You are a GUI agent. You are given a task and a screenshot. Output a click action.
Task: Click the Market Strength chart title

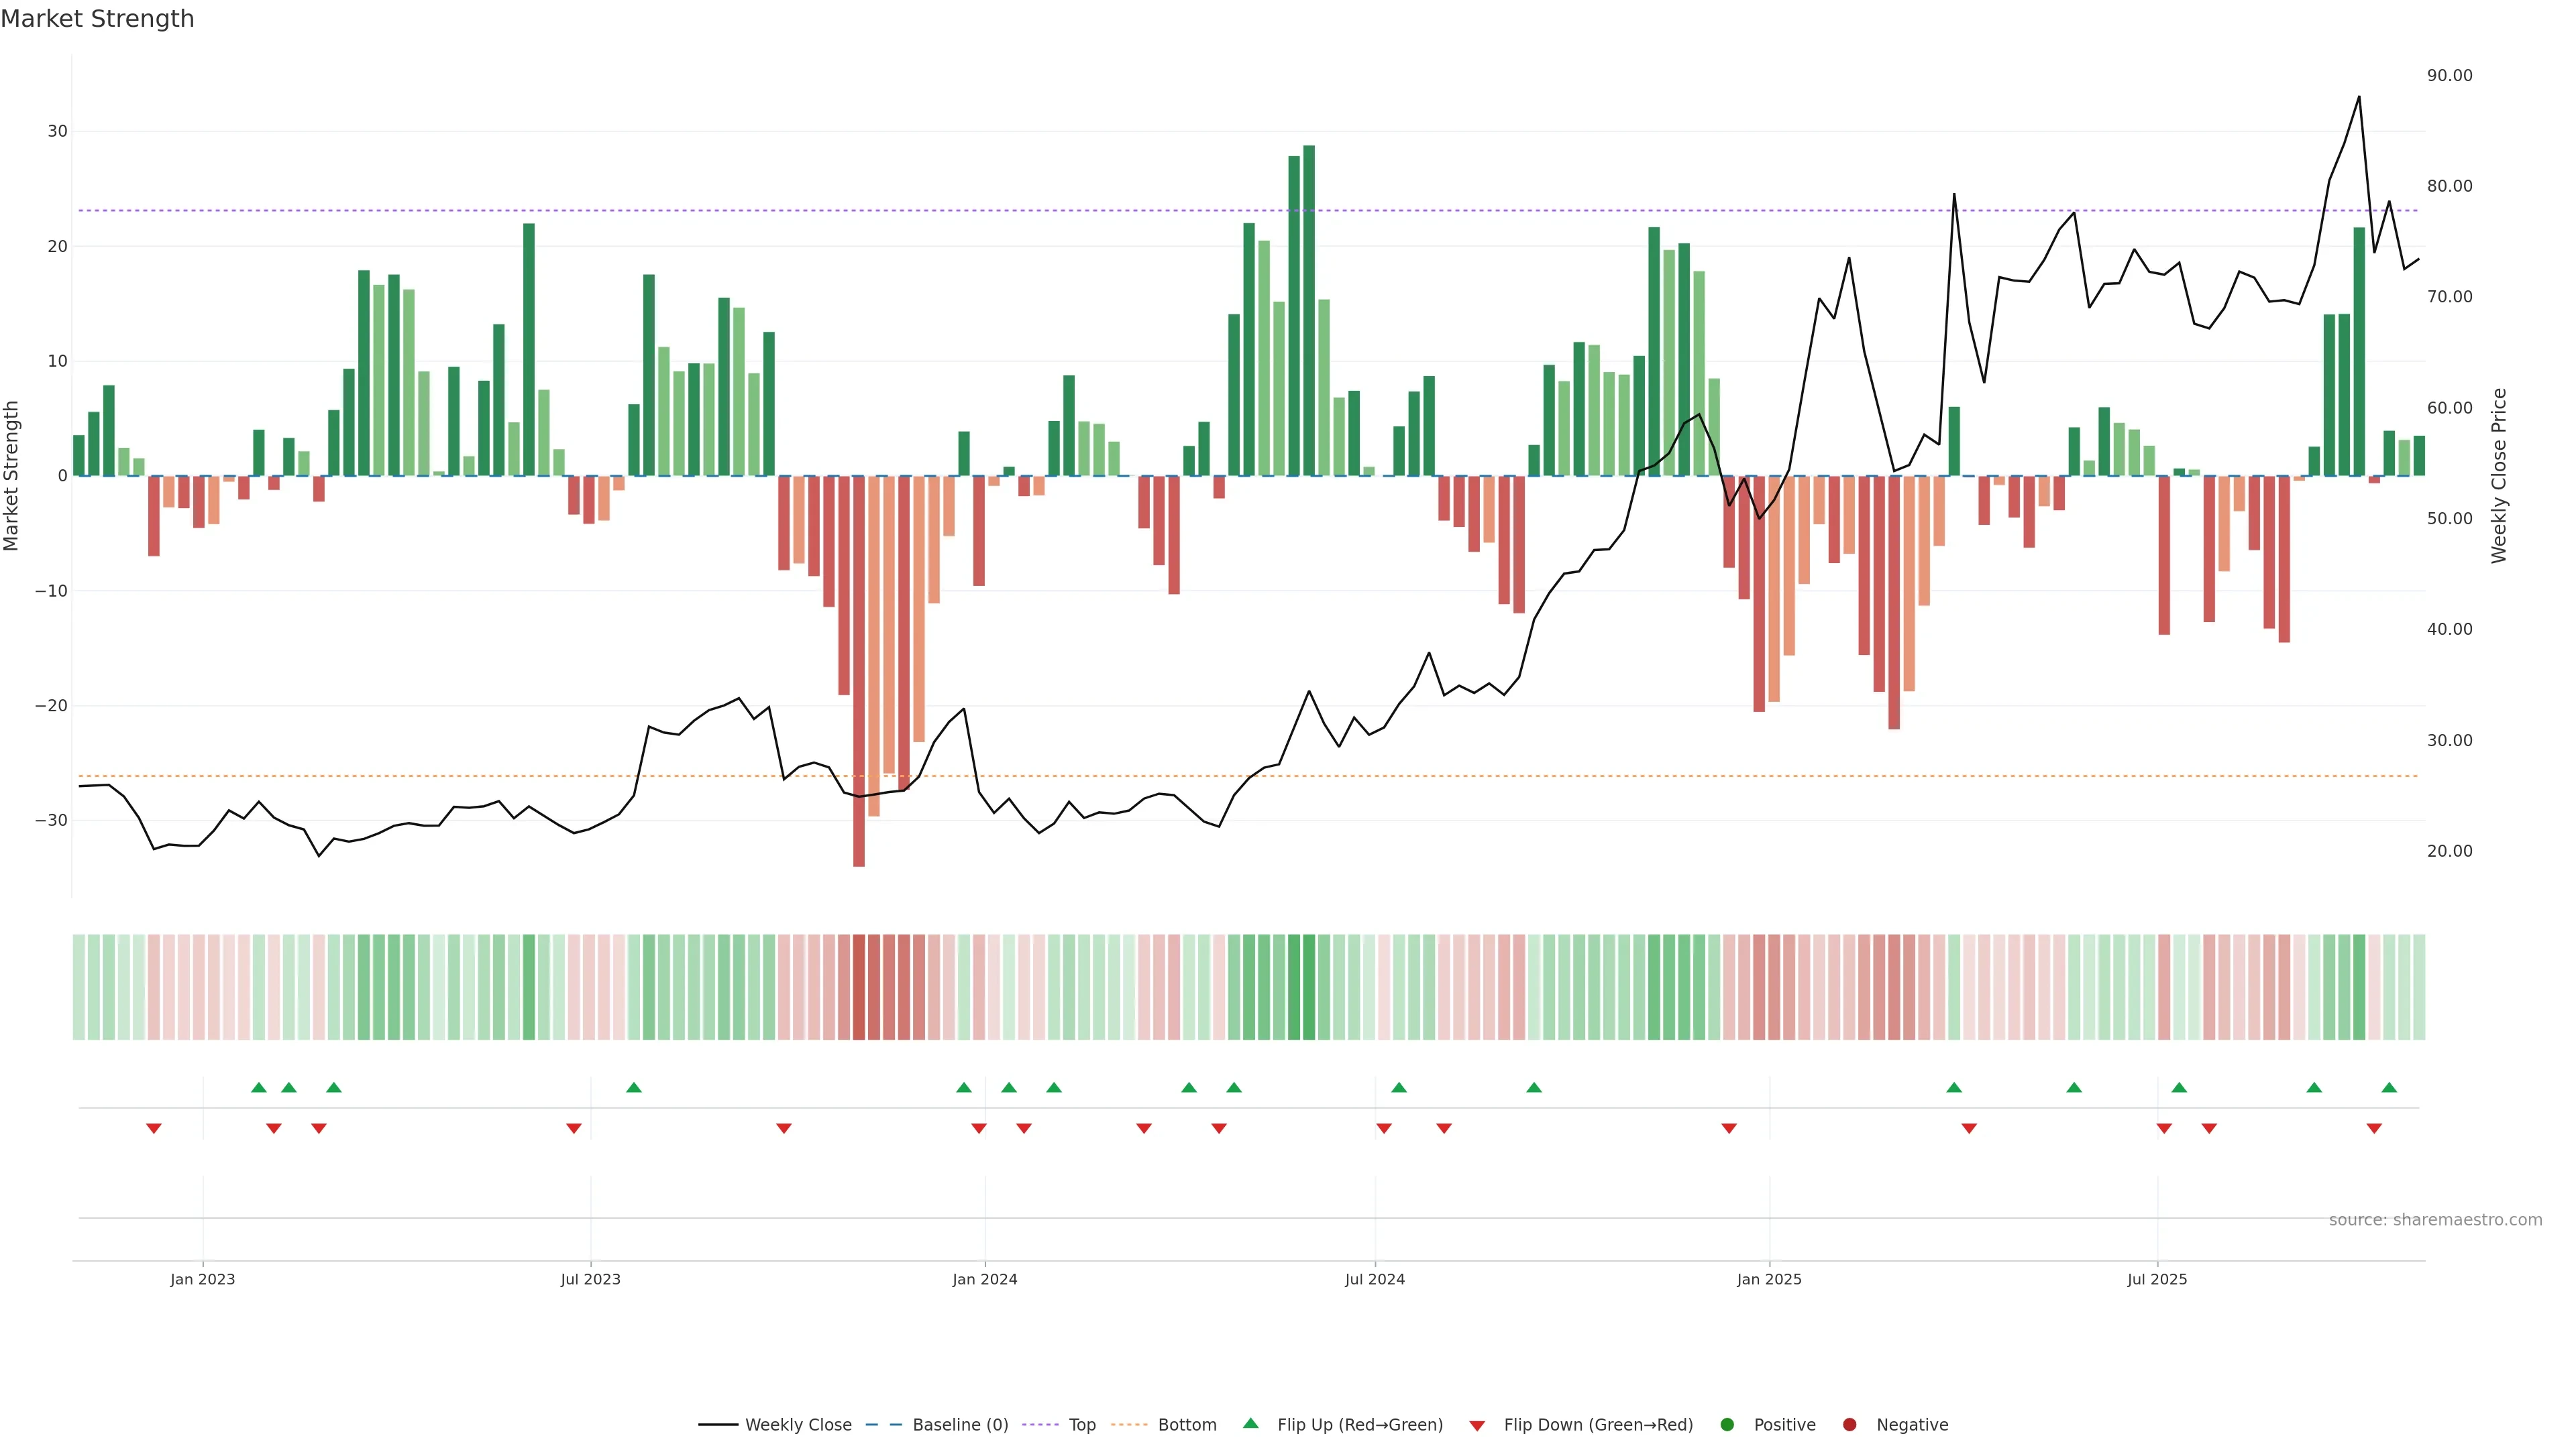[97, 19]
